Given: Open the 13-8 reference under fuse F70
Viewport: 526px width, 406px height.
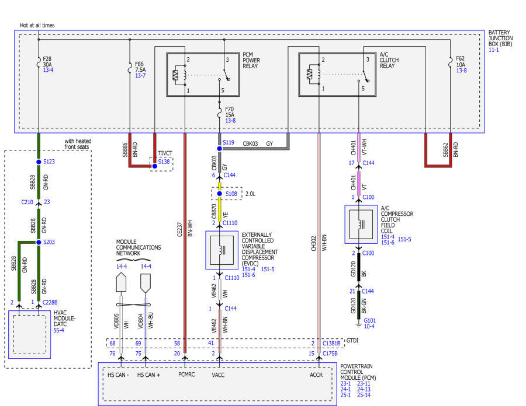Looking at the screenshot, I should click(x=230, y=121).
